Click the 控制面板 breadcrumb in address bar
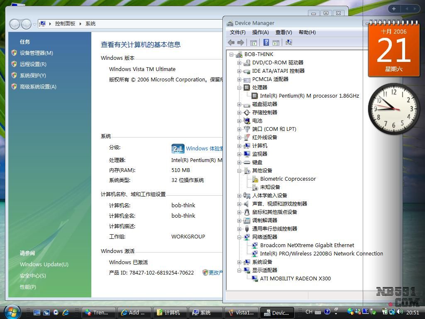Image resolution: width=425 pixels, height=319 pixels. coord(65,24)
